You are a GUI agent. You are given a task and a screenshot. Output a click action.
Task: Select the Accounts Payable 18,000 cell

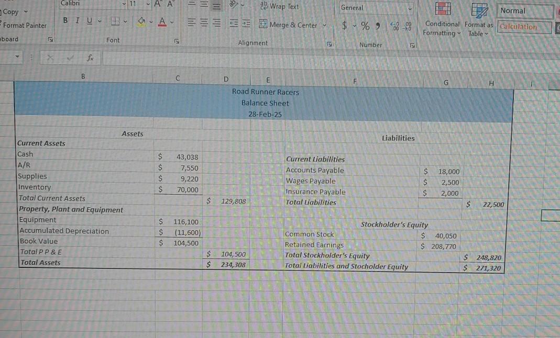pos(442,172)
